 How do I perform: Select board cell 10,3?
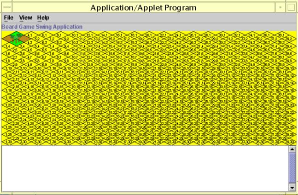pos(75,42)
